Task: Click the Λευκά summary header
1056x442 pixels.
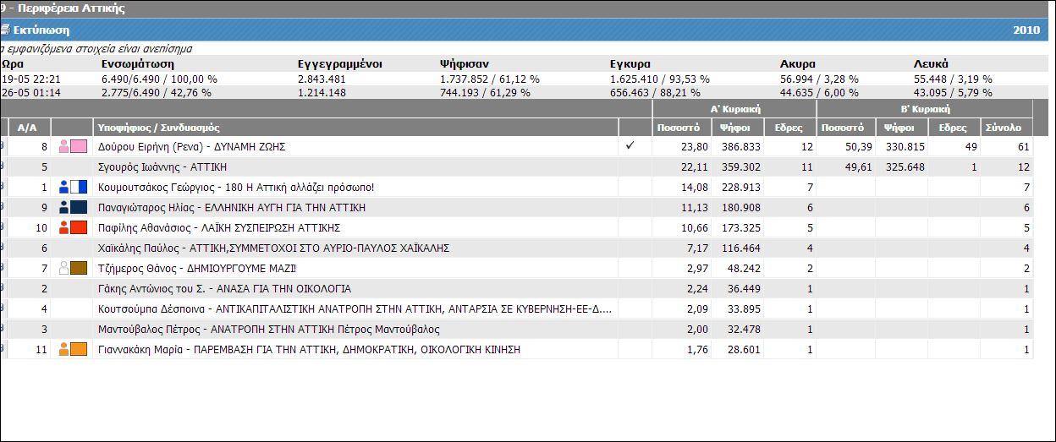Action: [x=931, y=63]
